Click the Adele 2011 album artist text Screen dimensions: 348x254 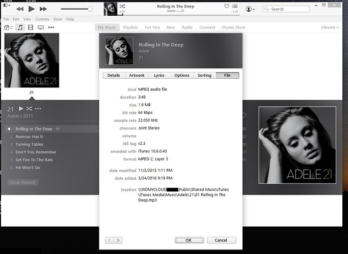pos(20,116)
